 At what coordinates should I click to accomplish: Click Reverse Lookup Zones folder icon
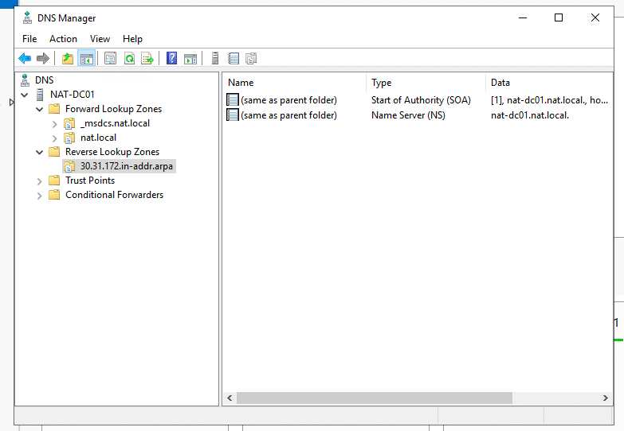pos(54,152)
